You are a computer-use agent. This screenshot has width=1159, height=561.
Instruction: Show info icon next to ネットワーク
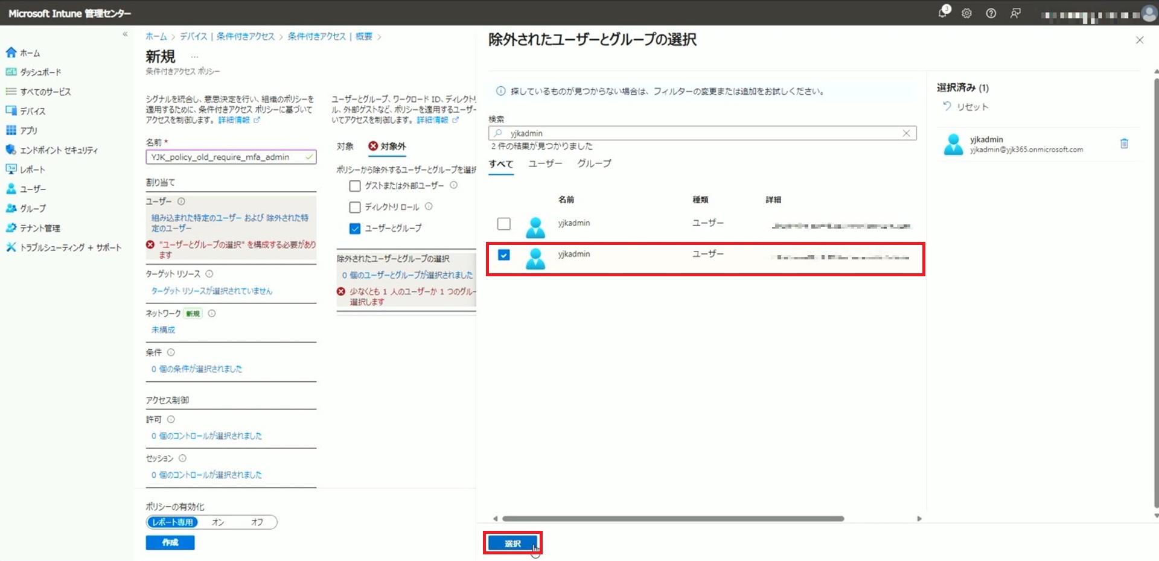[x=212, y=313]
